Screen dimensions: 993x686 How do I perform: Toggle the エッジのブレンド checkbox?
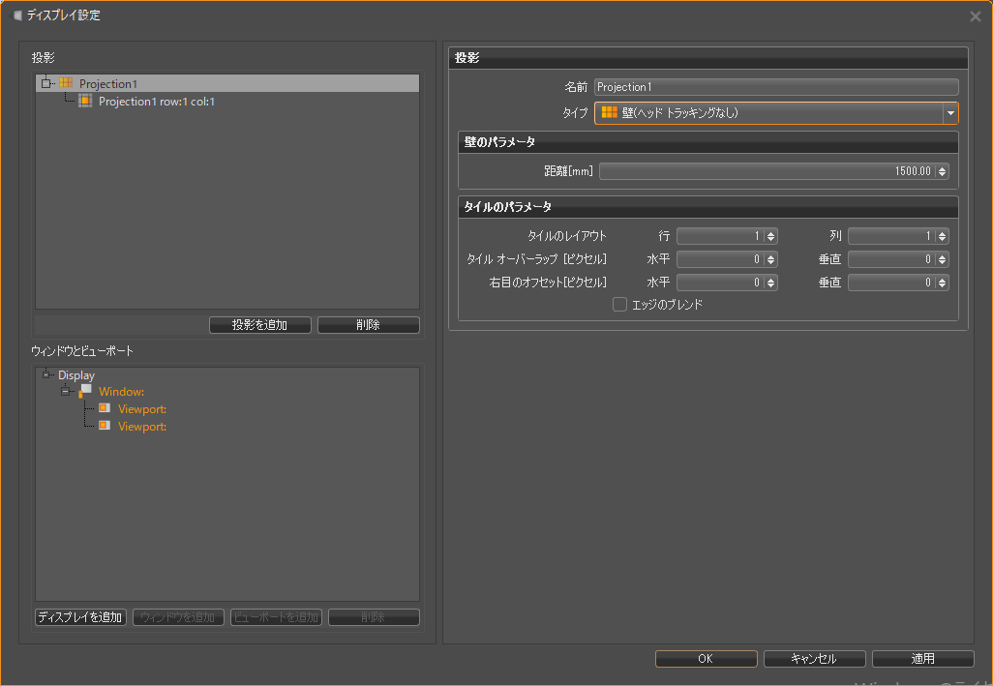[620, 305]
